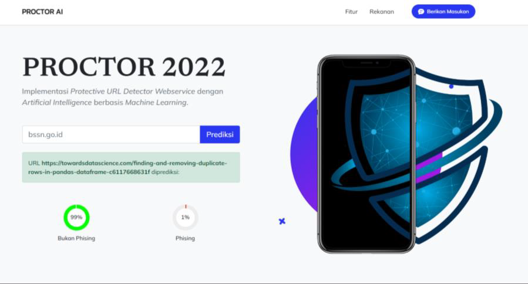
Task: Click the Bukan Phising label
Action: (76, 238)
